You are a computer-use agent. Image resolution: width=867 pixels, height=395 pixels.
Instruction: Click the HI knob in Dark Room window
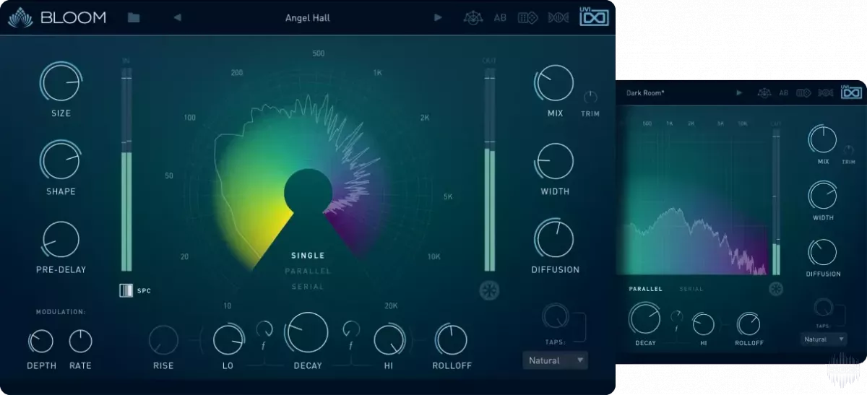tap(703, 324)
